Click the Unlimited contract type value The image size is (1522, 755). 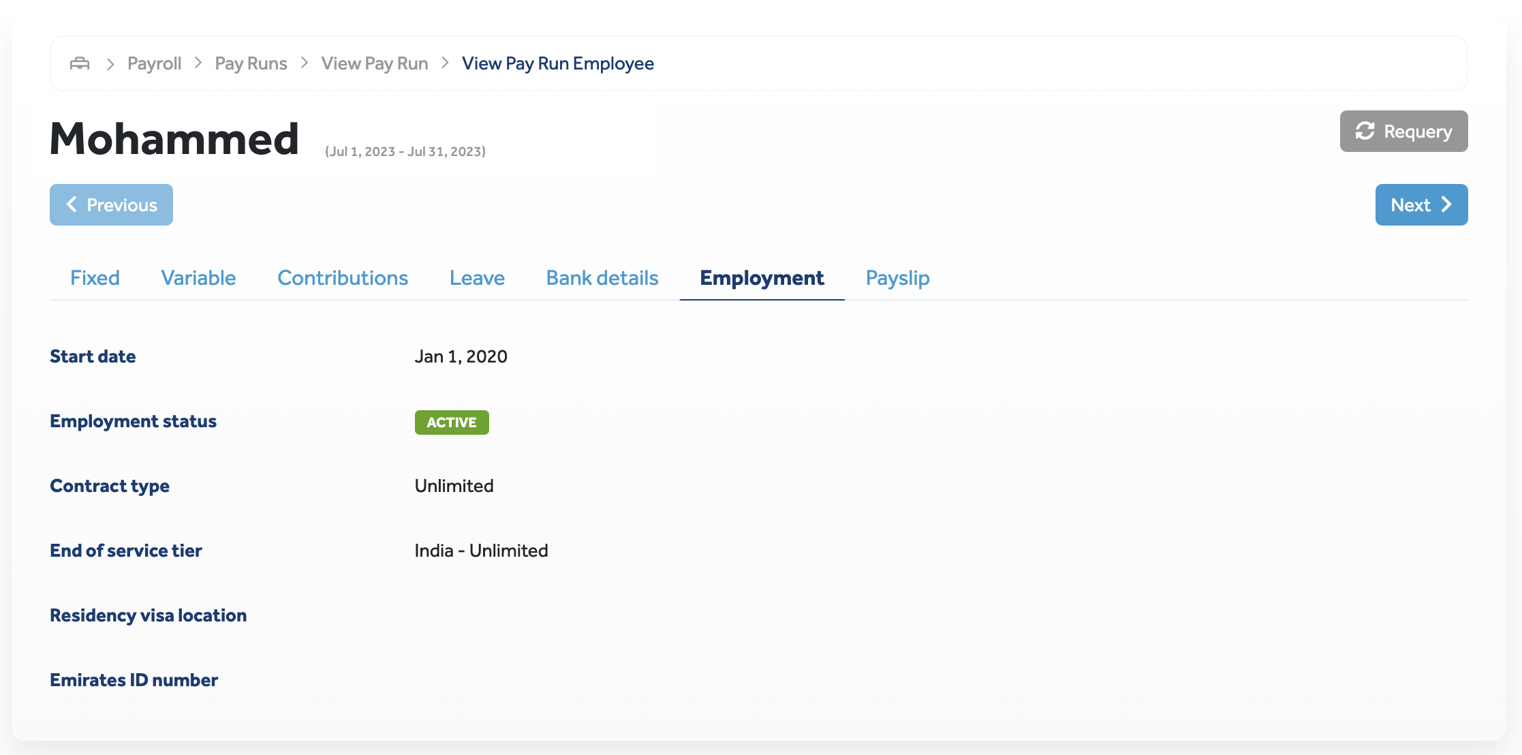[x=454, y=486]
